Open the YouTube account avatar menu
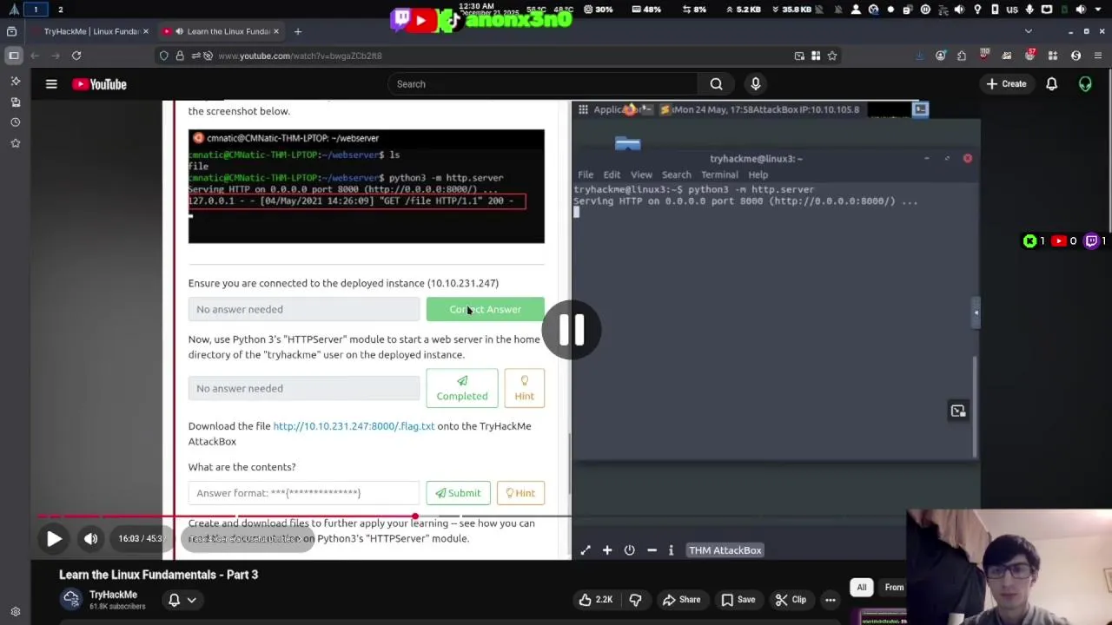 point(1085,84)
